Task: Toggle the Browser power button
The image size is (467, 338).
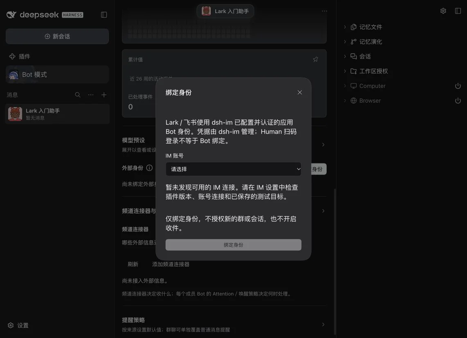Action: 458,101
